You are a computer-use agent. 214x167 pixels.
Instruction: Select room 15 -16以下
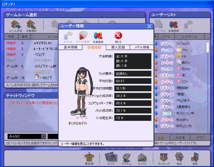[31, 78]
